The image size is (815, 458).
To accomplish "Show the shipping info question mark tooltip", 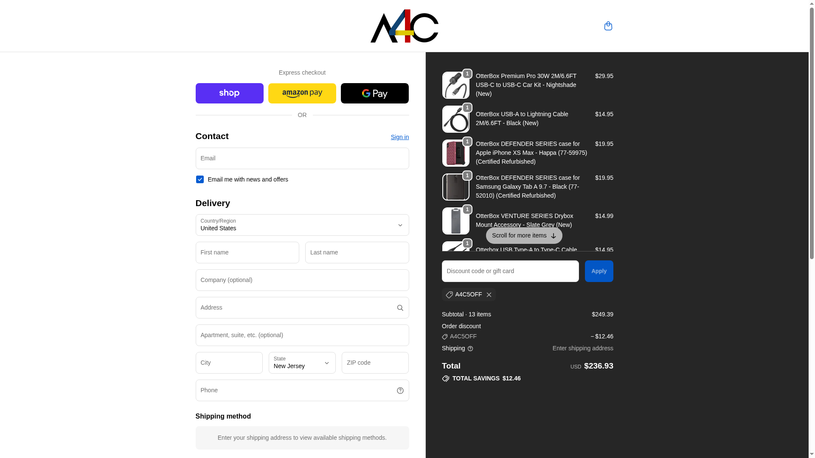I will coord(470,349).
